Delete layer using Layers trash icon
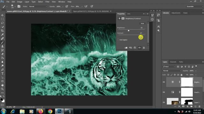Viewport: 204px width, 114px height. coord(200,106)
